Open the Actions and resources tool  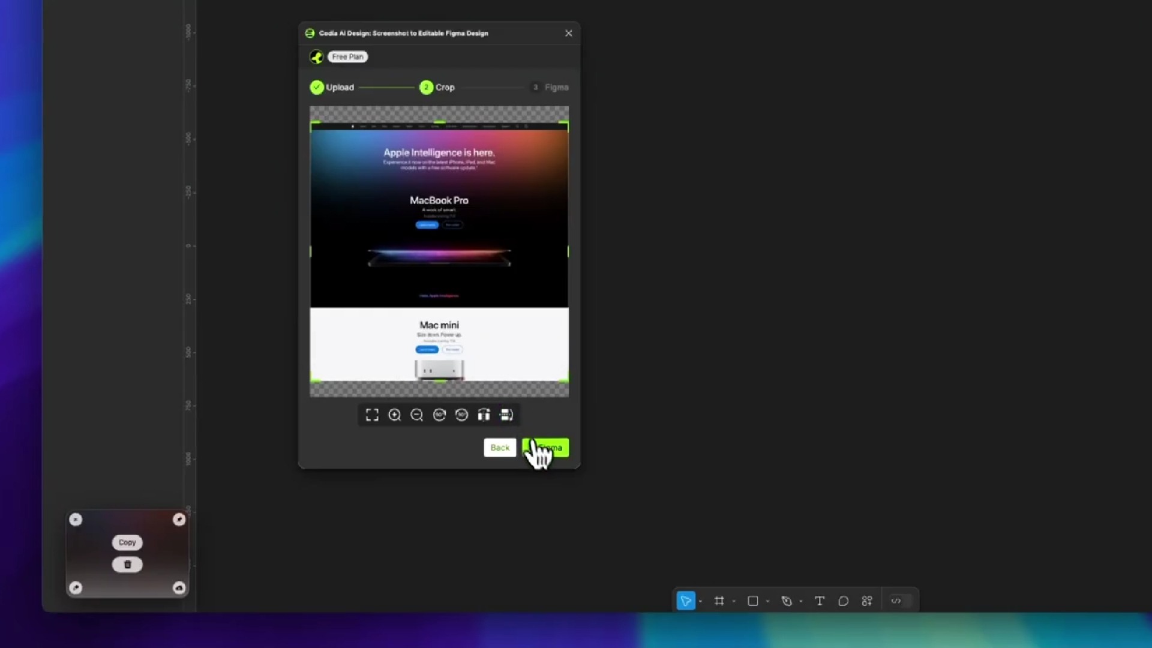pos(867,601)
